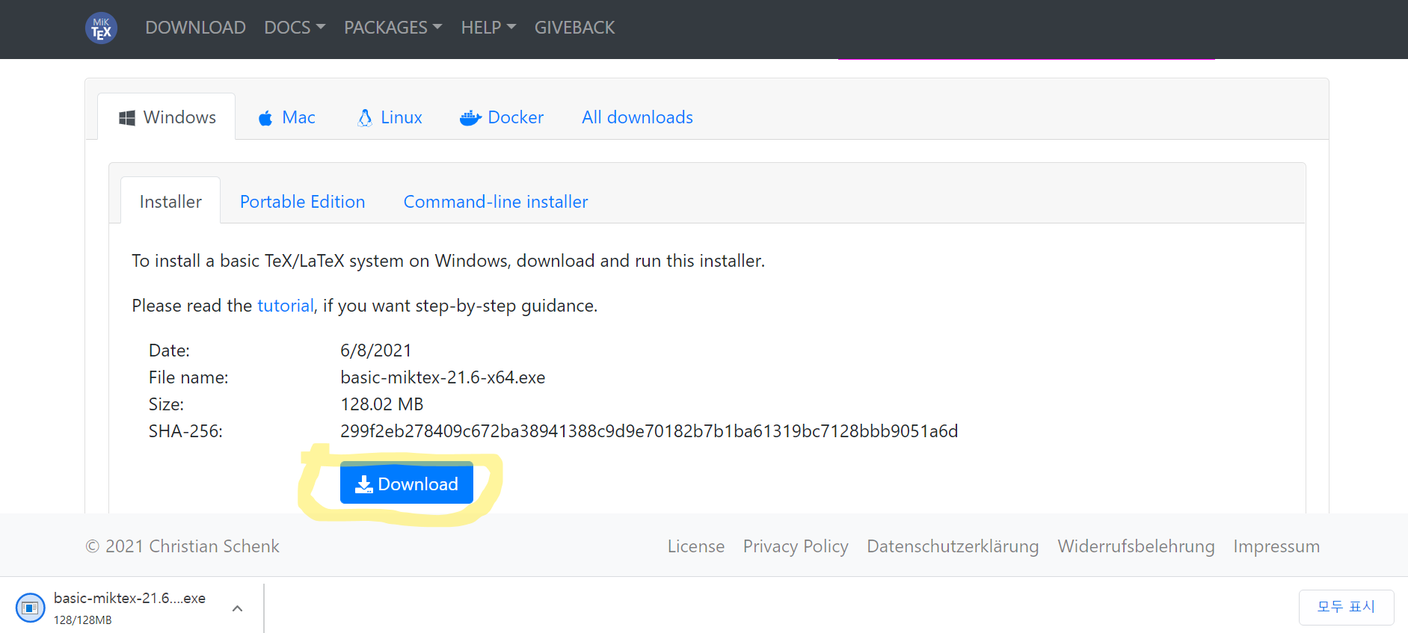Click the Windows logo icon in tab

click(127, 118)
